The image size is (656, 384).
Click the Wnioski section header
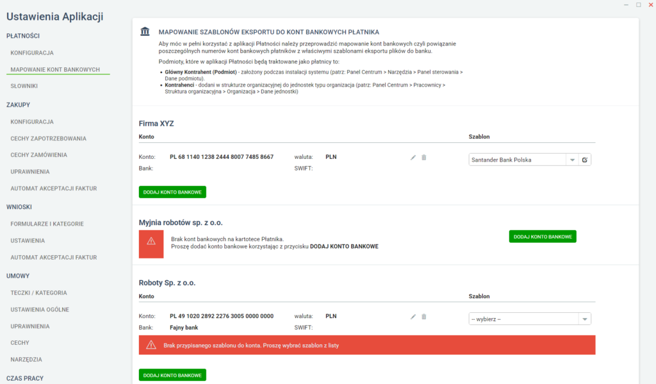click(x=19, y=207)
